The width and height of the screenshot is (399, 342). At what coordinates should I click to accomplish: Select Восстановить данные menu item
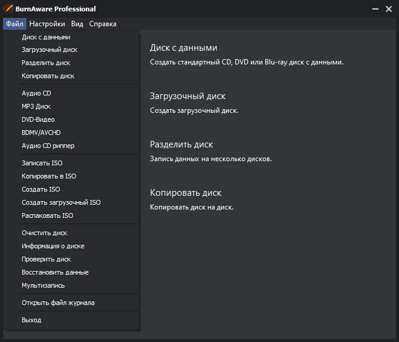coord(55,272)
